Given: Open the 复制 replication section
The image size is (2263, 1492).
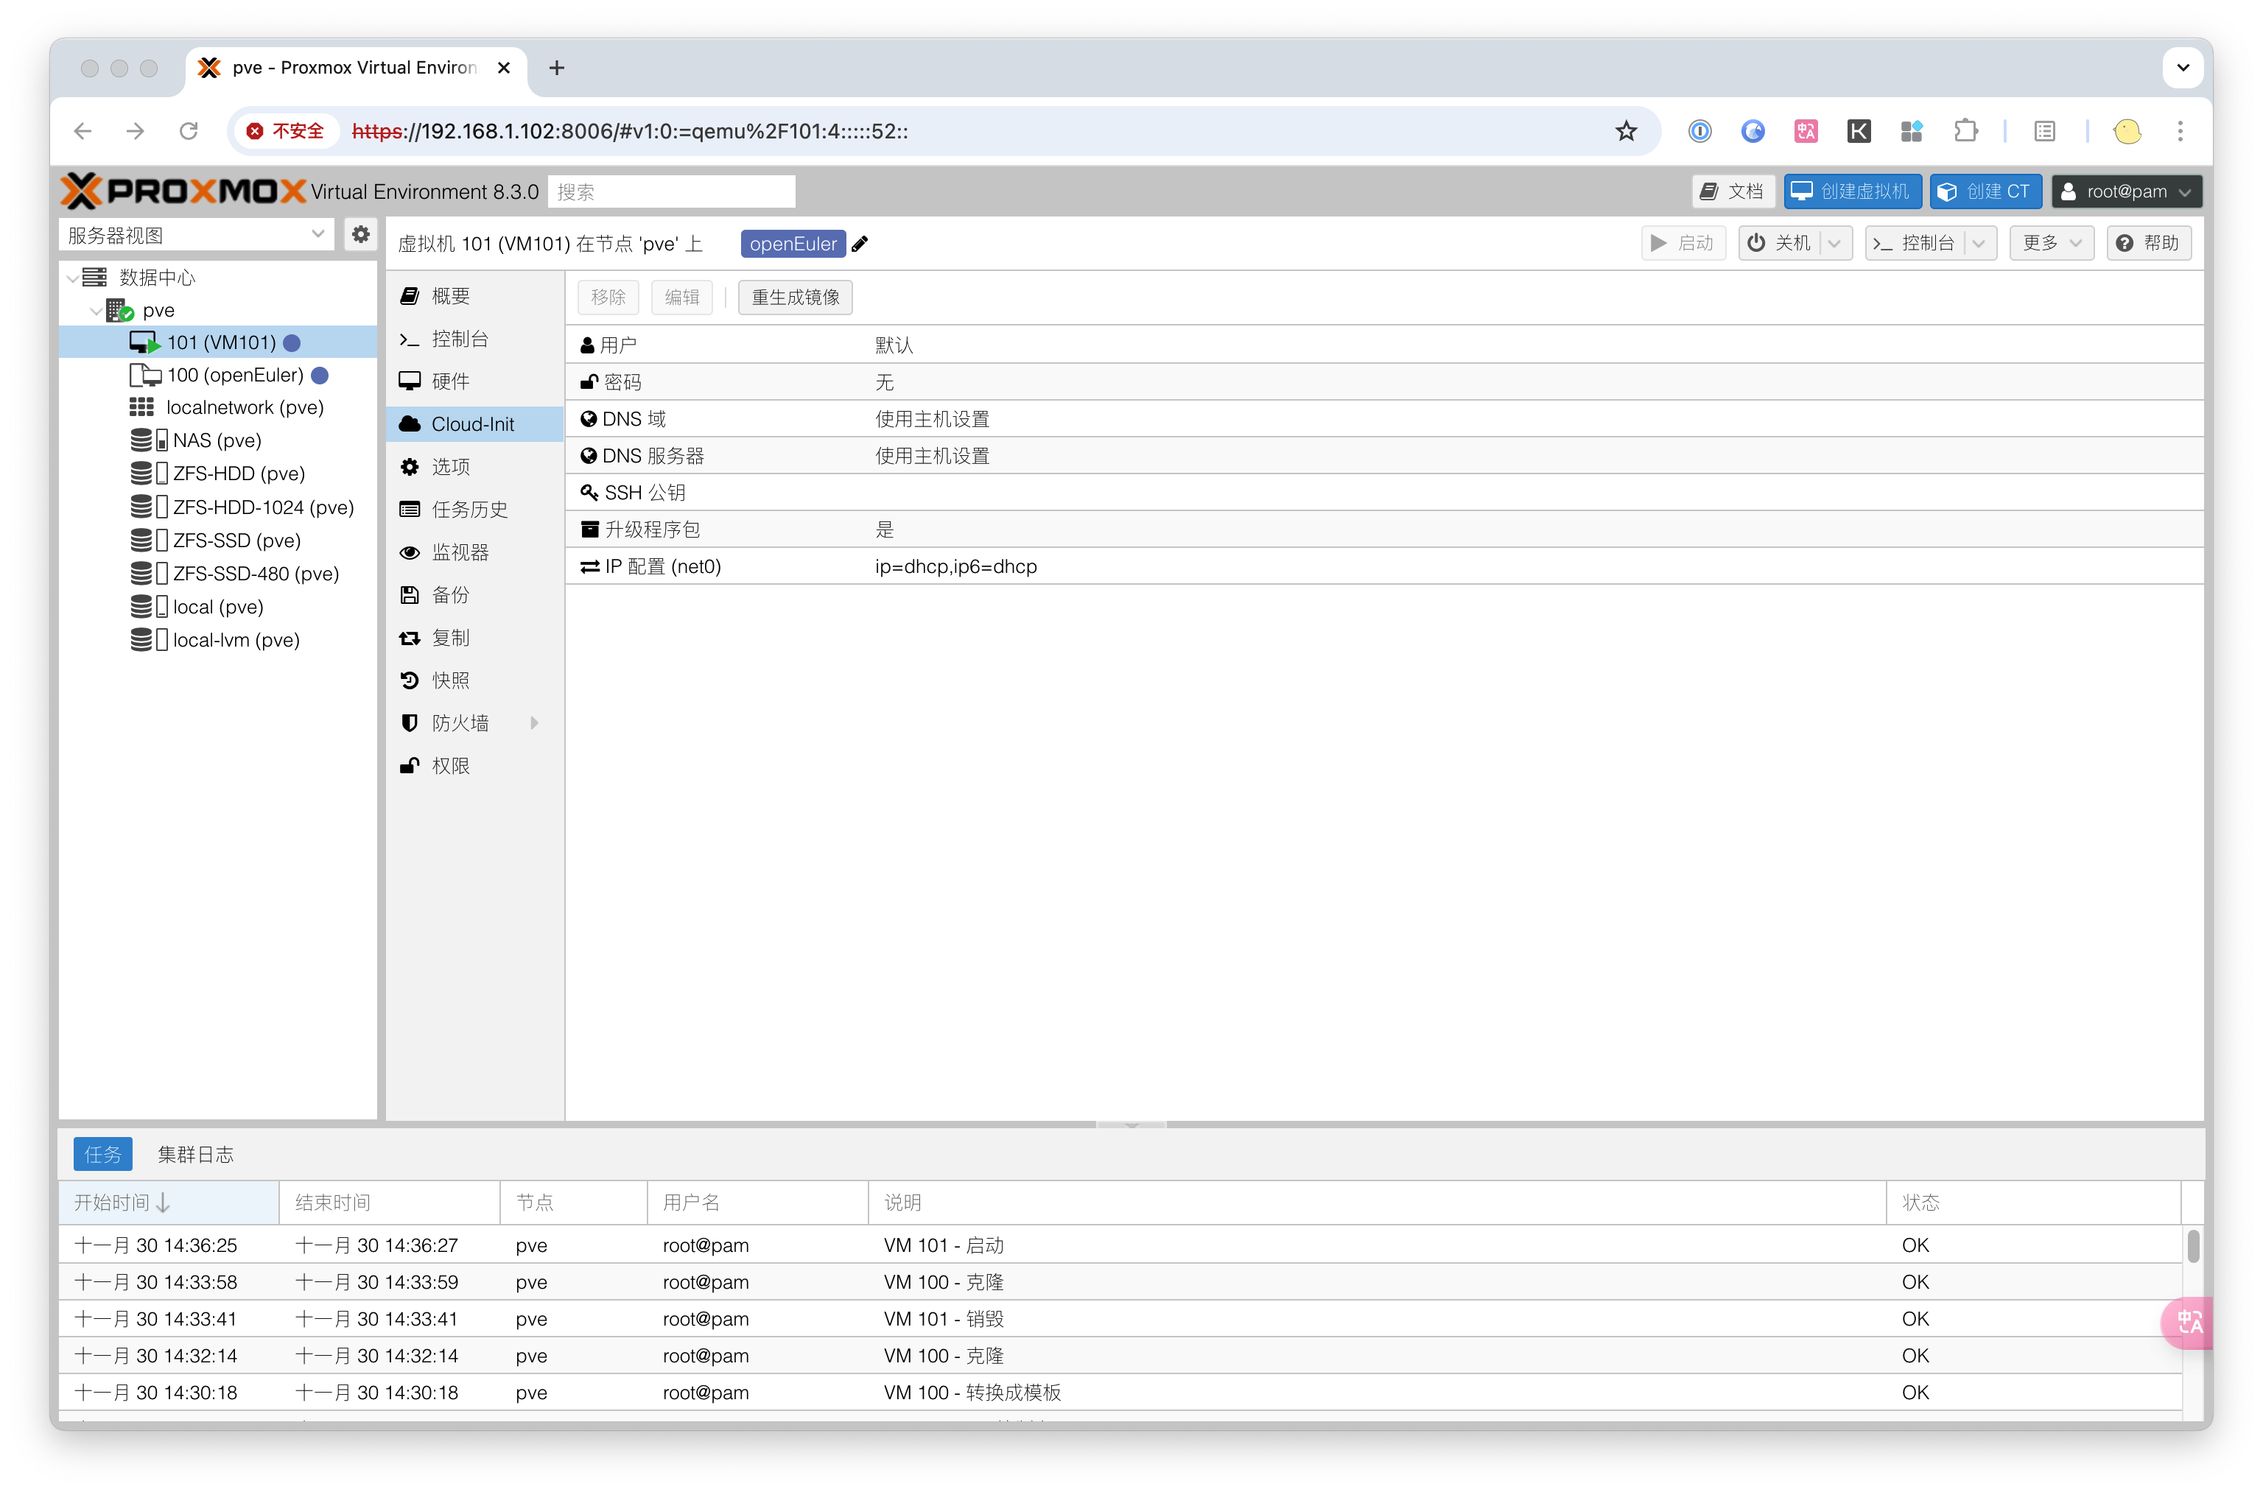Looking at the screenshot, I should (475, 638).
